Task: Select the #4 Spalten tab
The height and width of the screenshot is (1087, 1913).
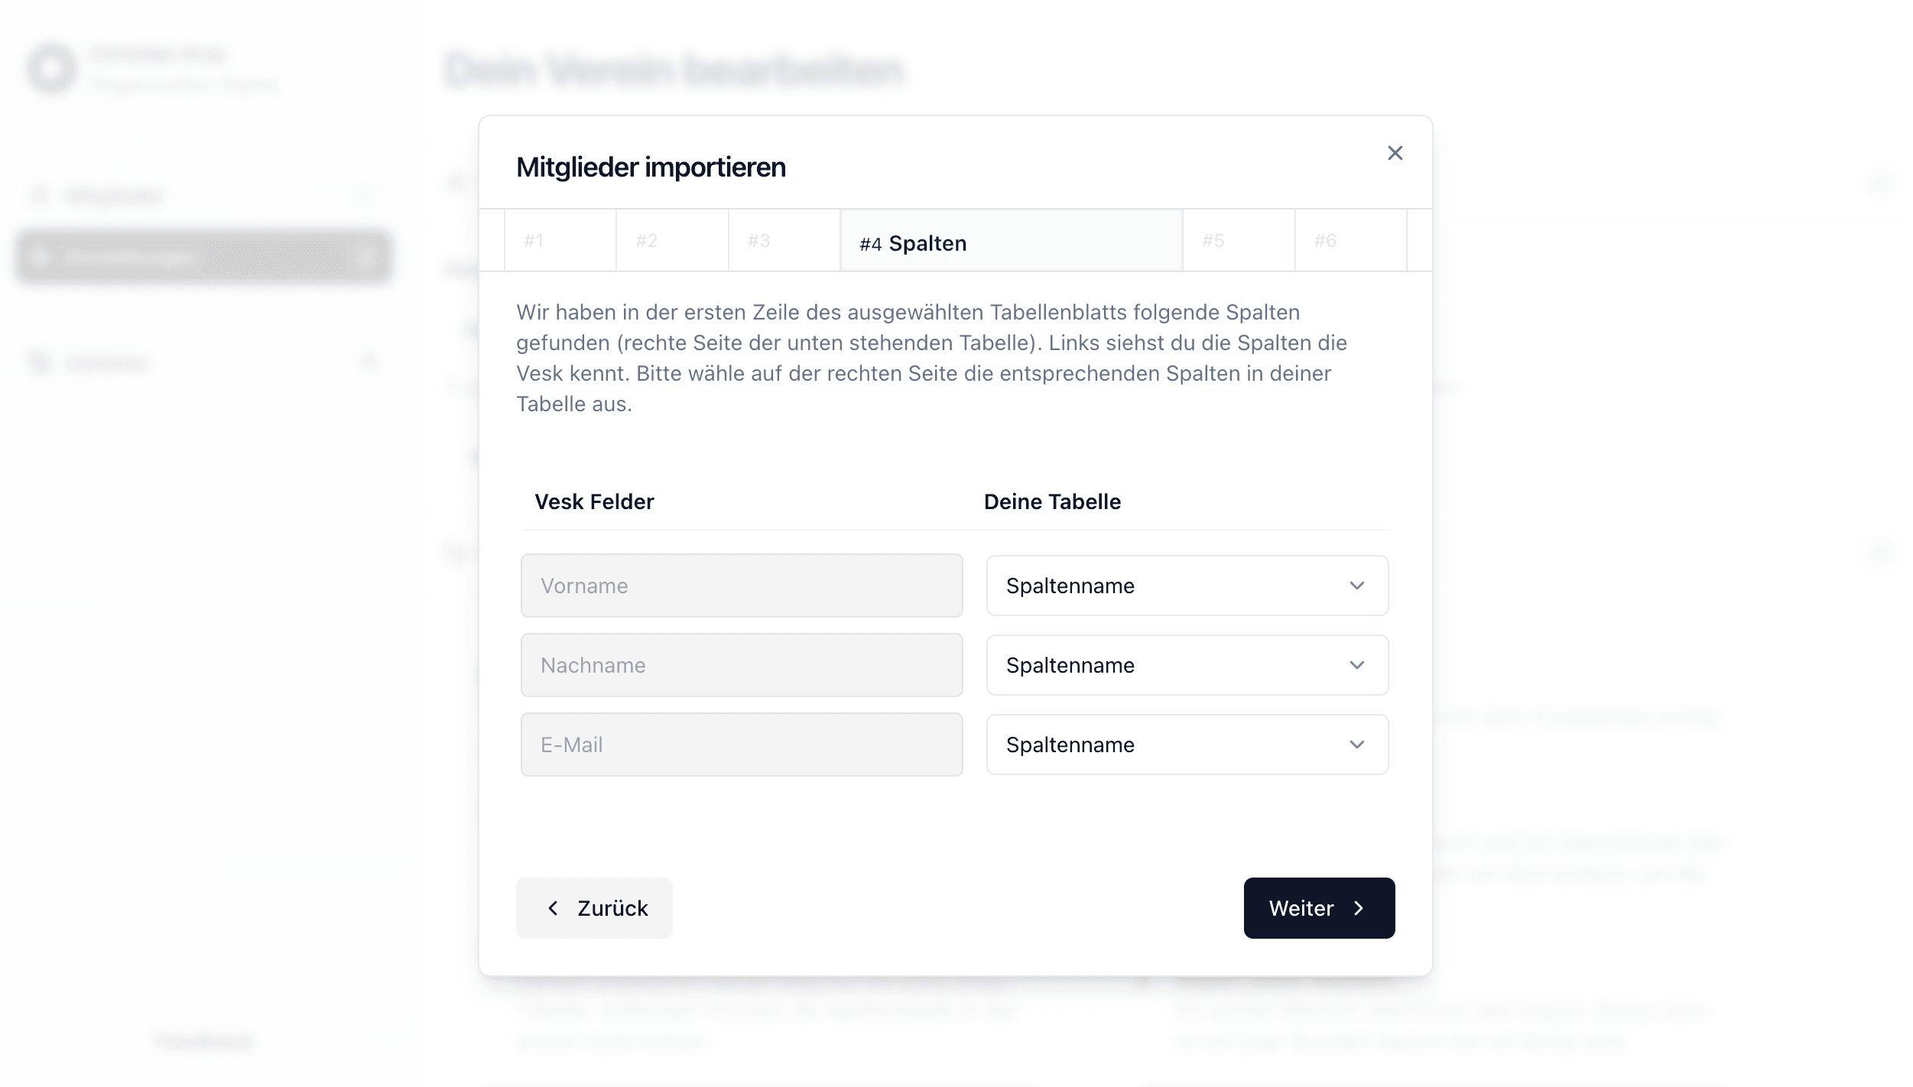Action: click(x=1011, y=241)
